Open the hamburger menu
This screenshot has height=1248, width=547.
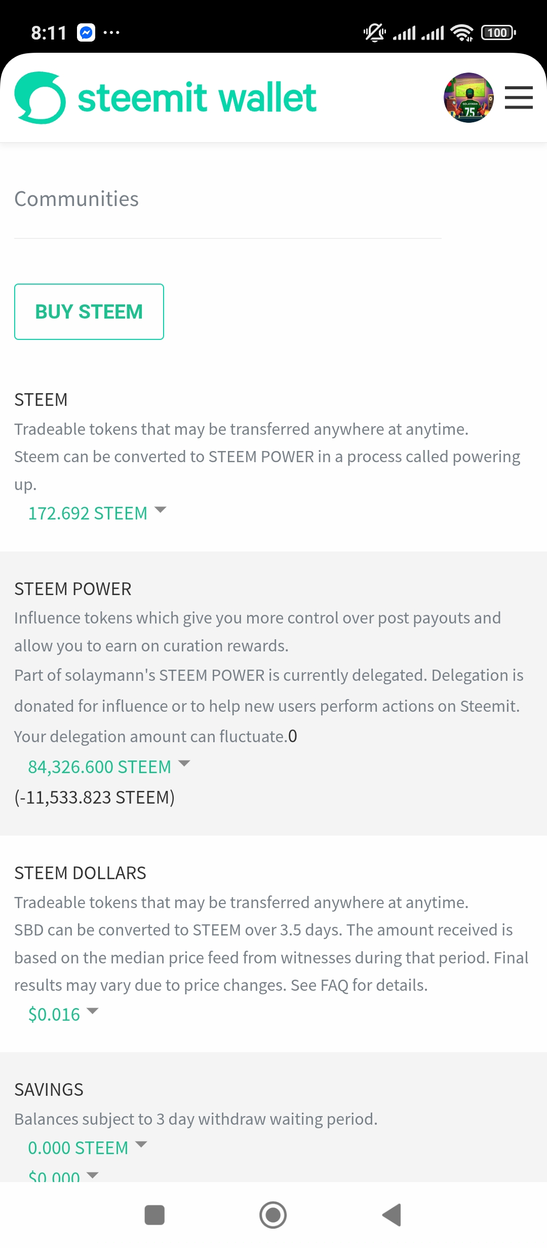click(519, 97)
